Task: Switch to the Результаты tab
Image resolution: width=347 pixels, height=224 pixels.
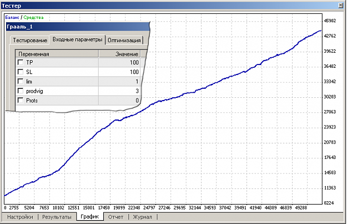Action: point(57,217)
